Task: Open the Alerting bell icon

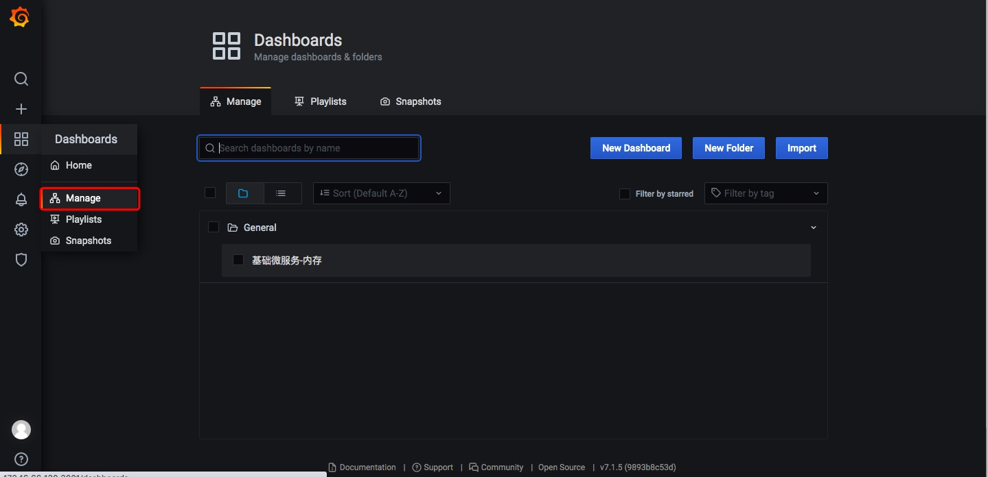Action: click(21, 199)
